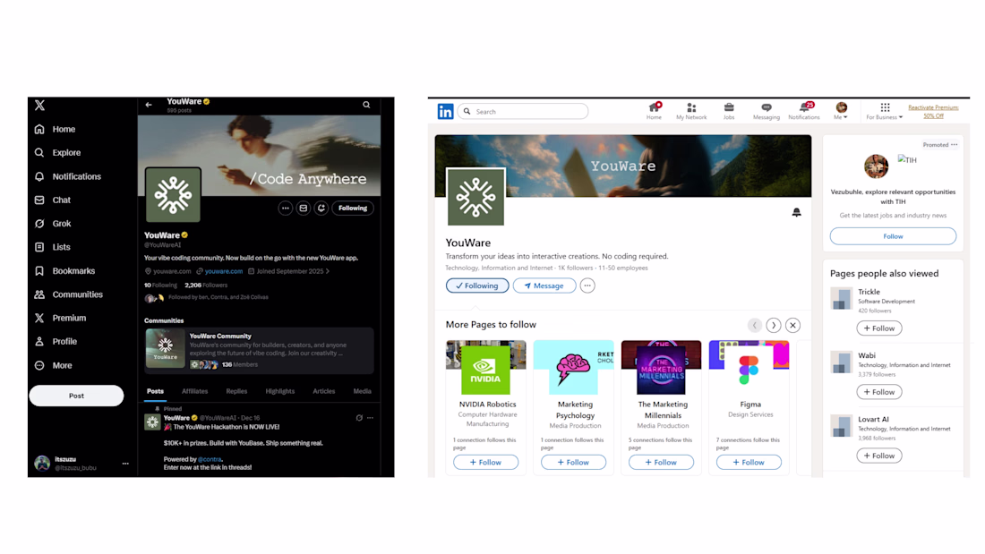Dismiss the More Pages to follow section
The width and height of the screenshot is (985, 554).
792,326
